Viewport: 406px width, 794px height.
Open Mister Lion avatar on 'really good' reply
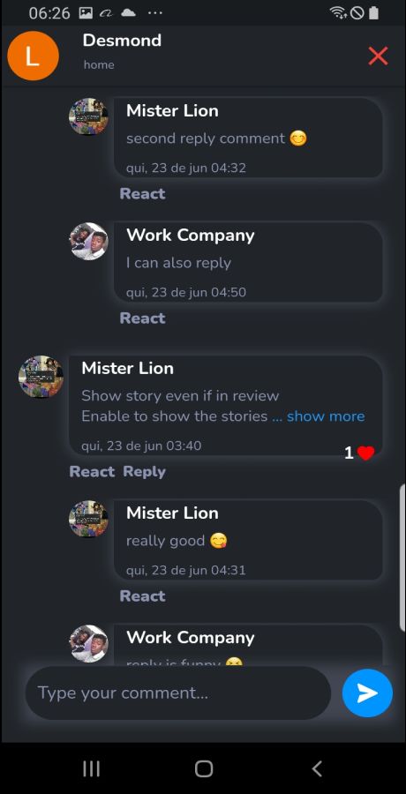pos(88,519)
